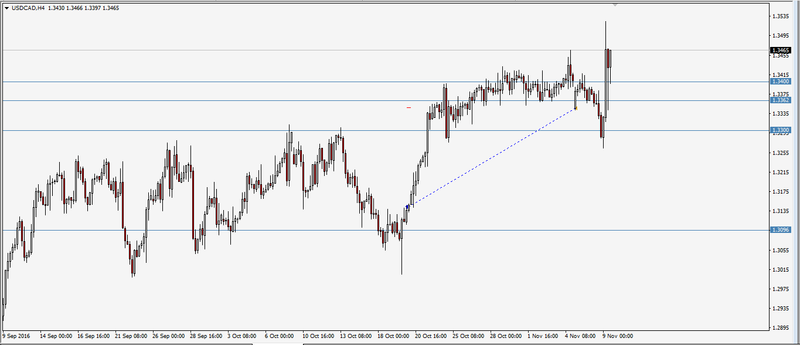Viewport: 800px width, 345px height.
Task: Click the 1.2935 price scale label
Action: (781, 308)
